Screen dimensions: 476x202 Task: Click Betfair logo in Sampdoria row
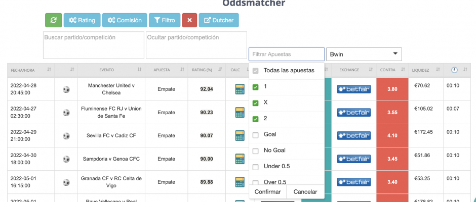click(353, 159)
